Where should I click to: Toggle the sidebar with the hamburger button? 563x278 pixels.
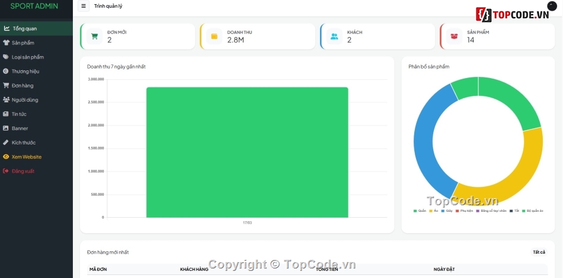84,6
